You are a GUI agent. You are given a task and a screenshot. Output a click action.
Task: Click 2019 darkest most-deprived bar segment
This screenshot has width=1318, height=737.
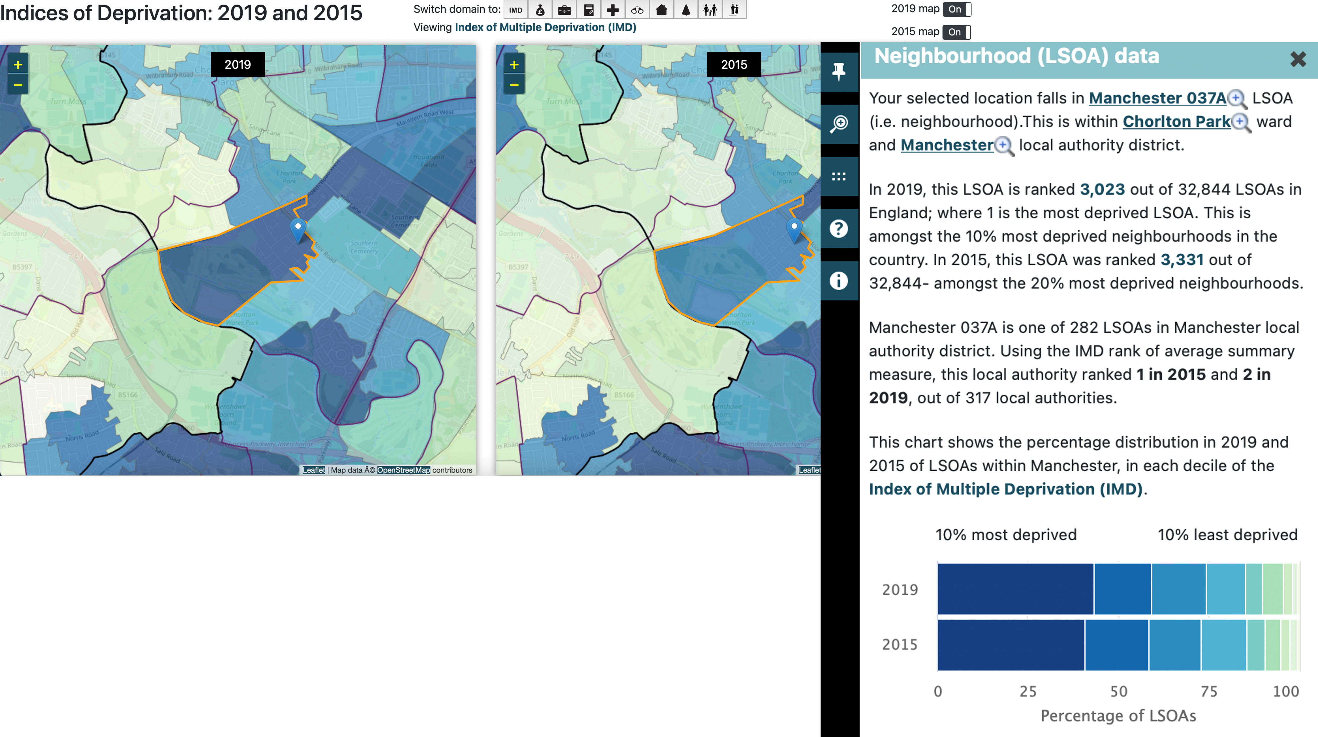[x=1016, y=589]
